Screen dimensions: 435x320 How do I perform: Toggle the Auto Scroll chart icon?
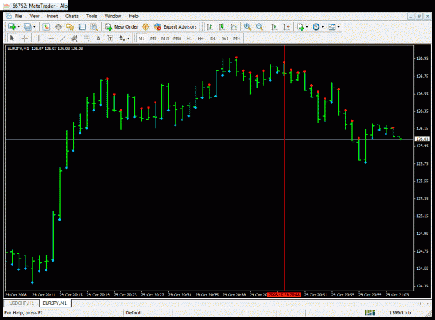pos(274,27)
